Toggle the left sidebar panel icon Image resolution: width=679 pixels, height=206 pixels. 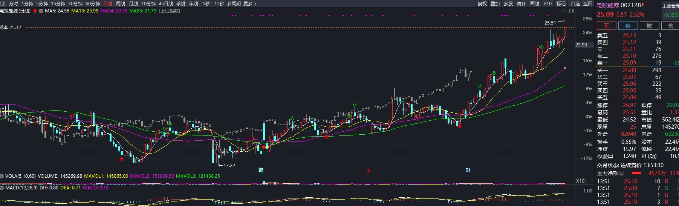coord(3,3)
